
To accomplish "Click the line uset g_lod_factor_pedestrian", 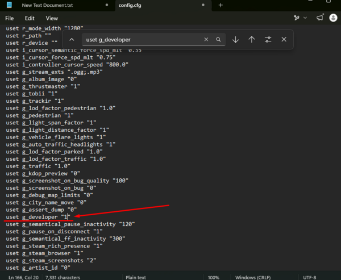I will (61, 108).
